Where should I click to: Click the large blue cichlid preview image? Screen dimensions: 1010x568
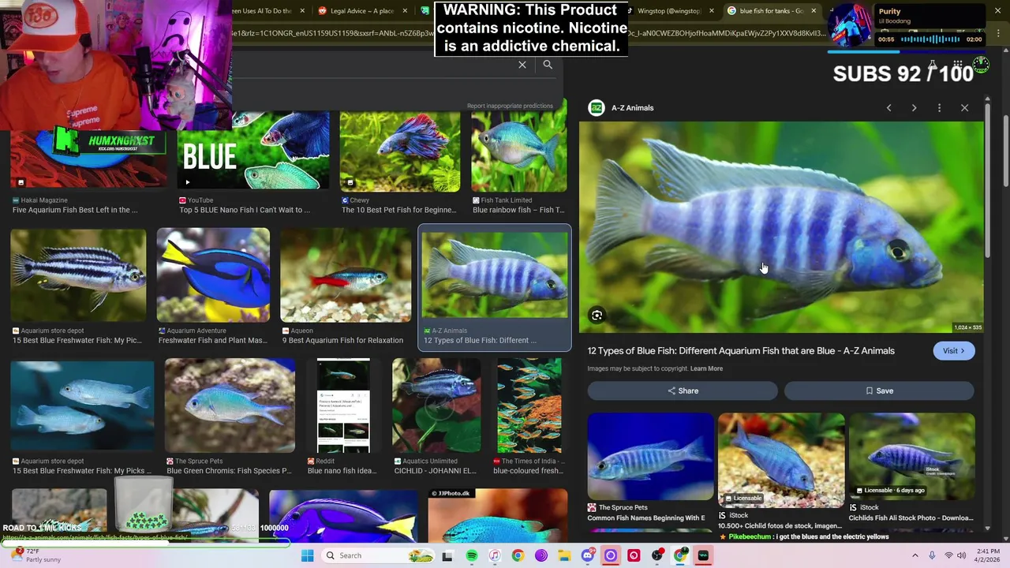click(x=781, y=227)
